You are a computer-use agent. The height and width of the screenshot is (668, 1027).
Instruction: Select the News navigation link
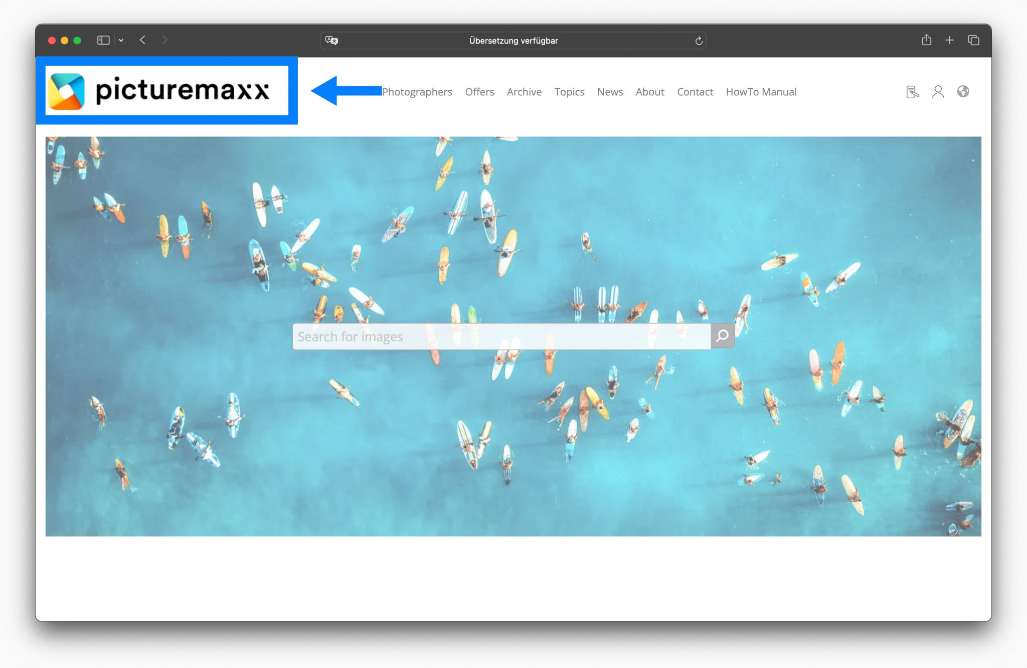click(610, 92)
